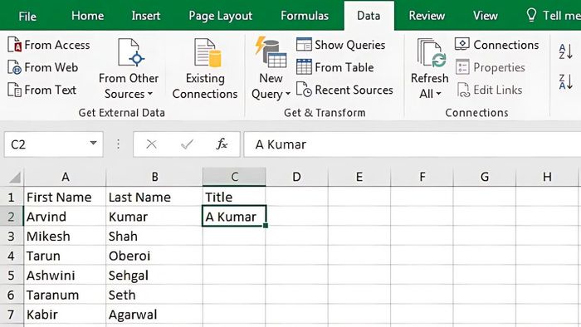Click the cell containing Taranum

pyautogui.click(x=66, y=295)
